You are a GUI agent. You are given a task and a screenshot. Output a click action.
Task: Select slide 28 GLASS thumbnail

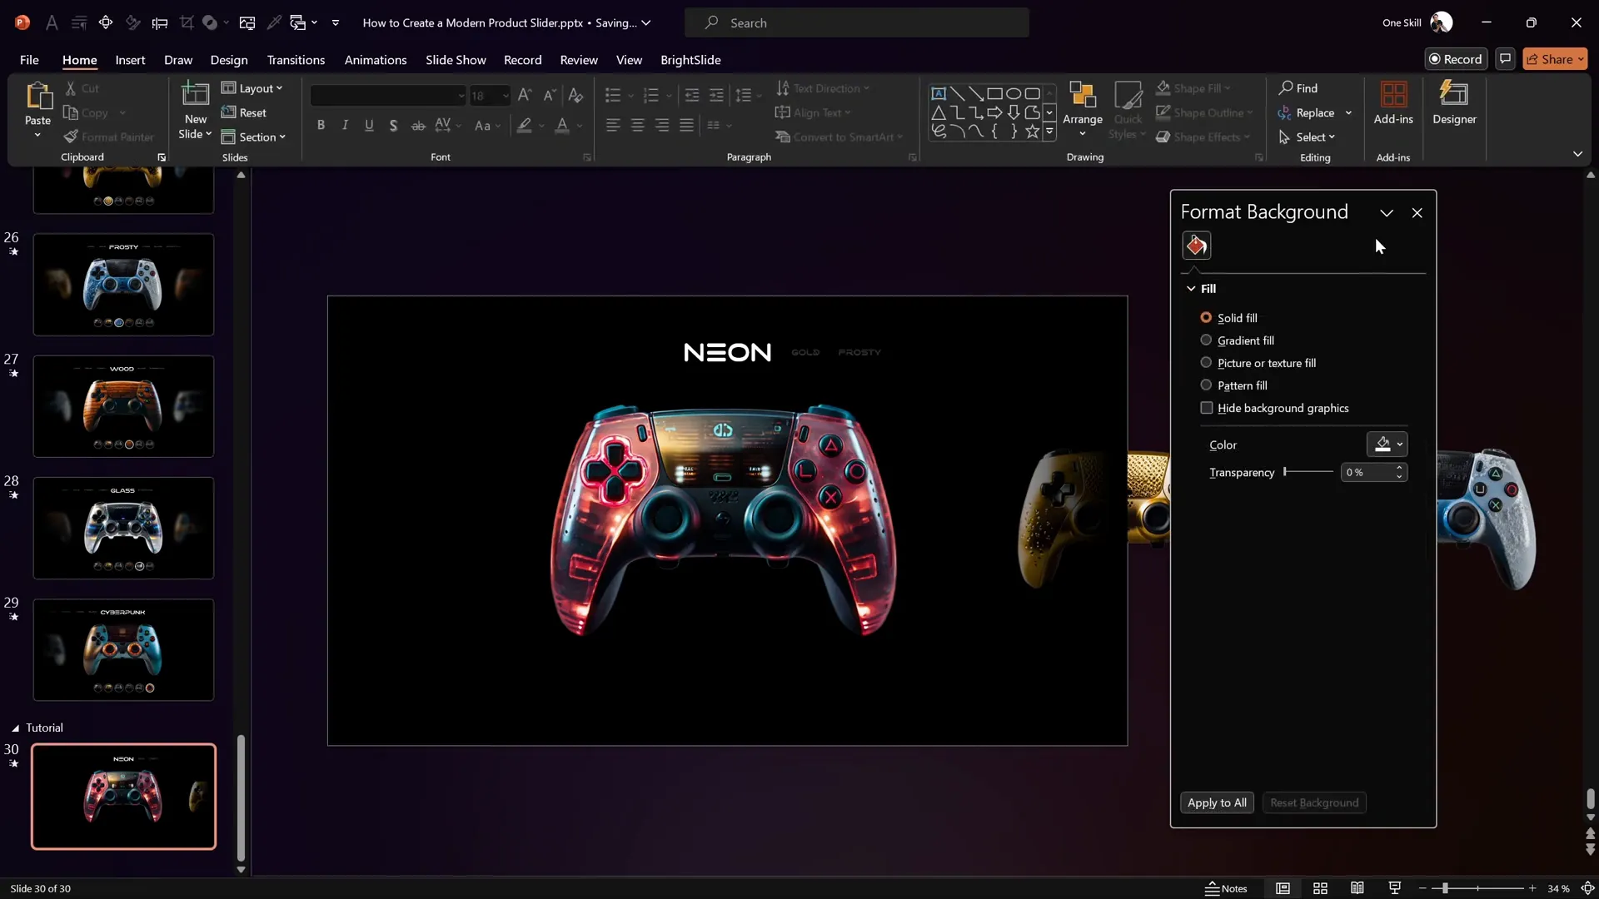coord(123,528)
